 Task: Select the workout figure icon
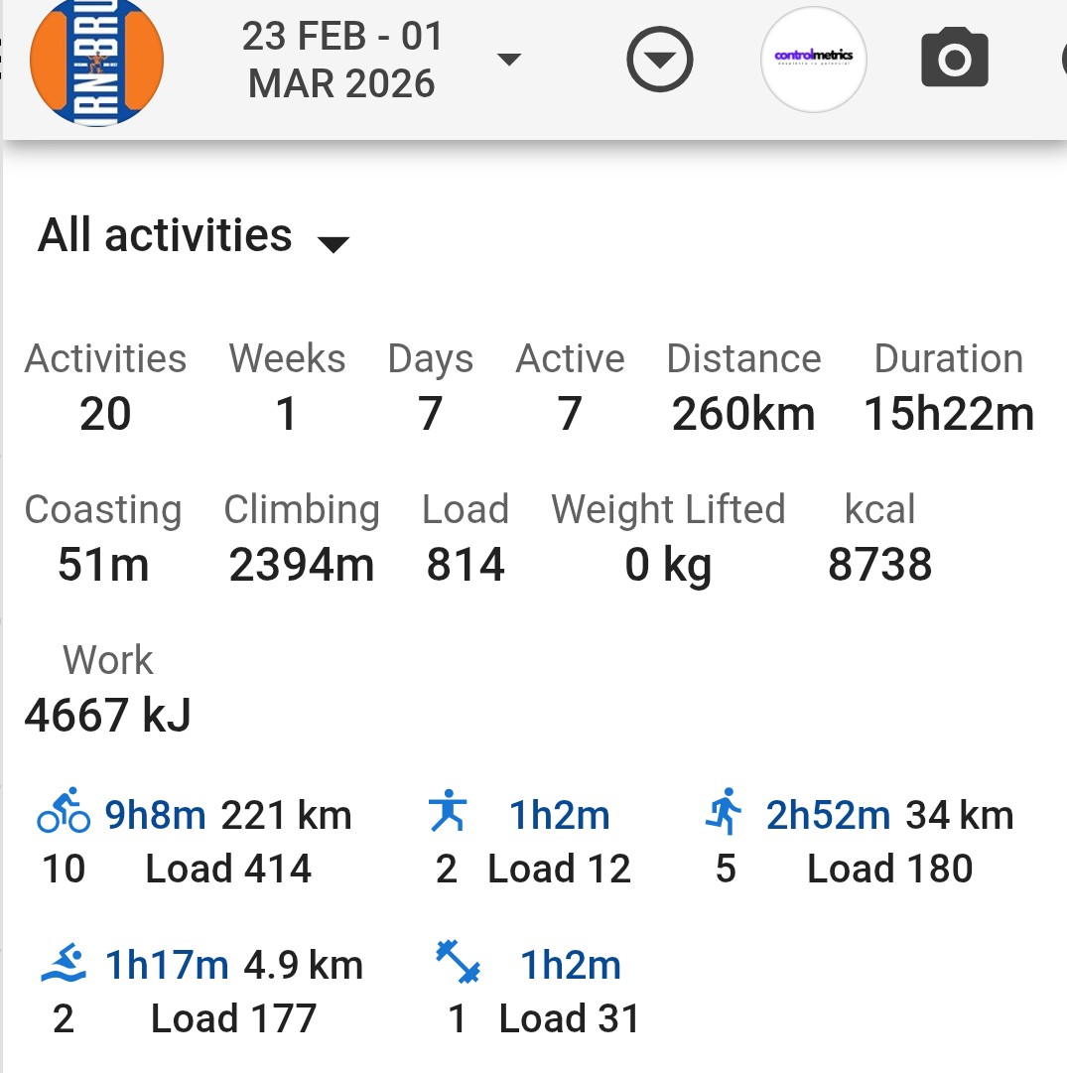448,813
